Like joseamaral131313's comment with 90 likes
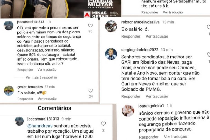210x140 pixels. [x=90, y=26]
